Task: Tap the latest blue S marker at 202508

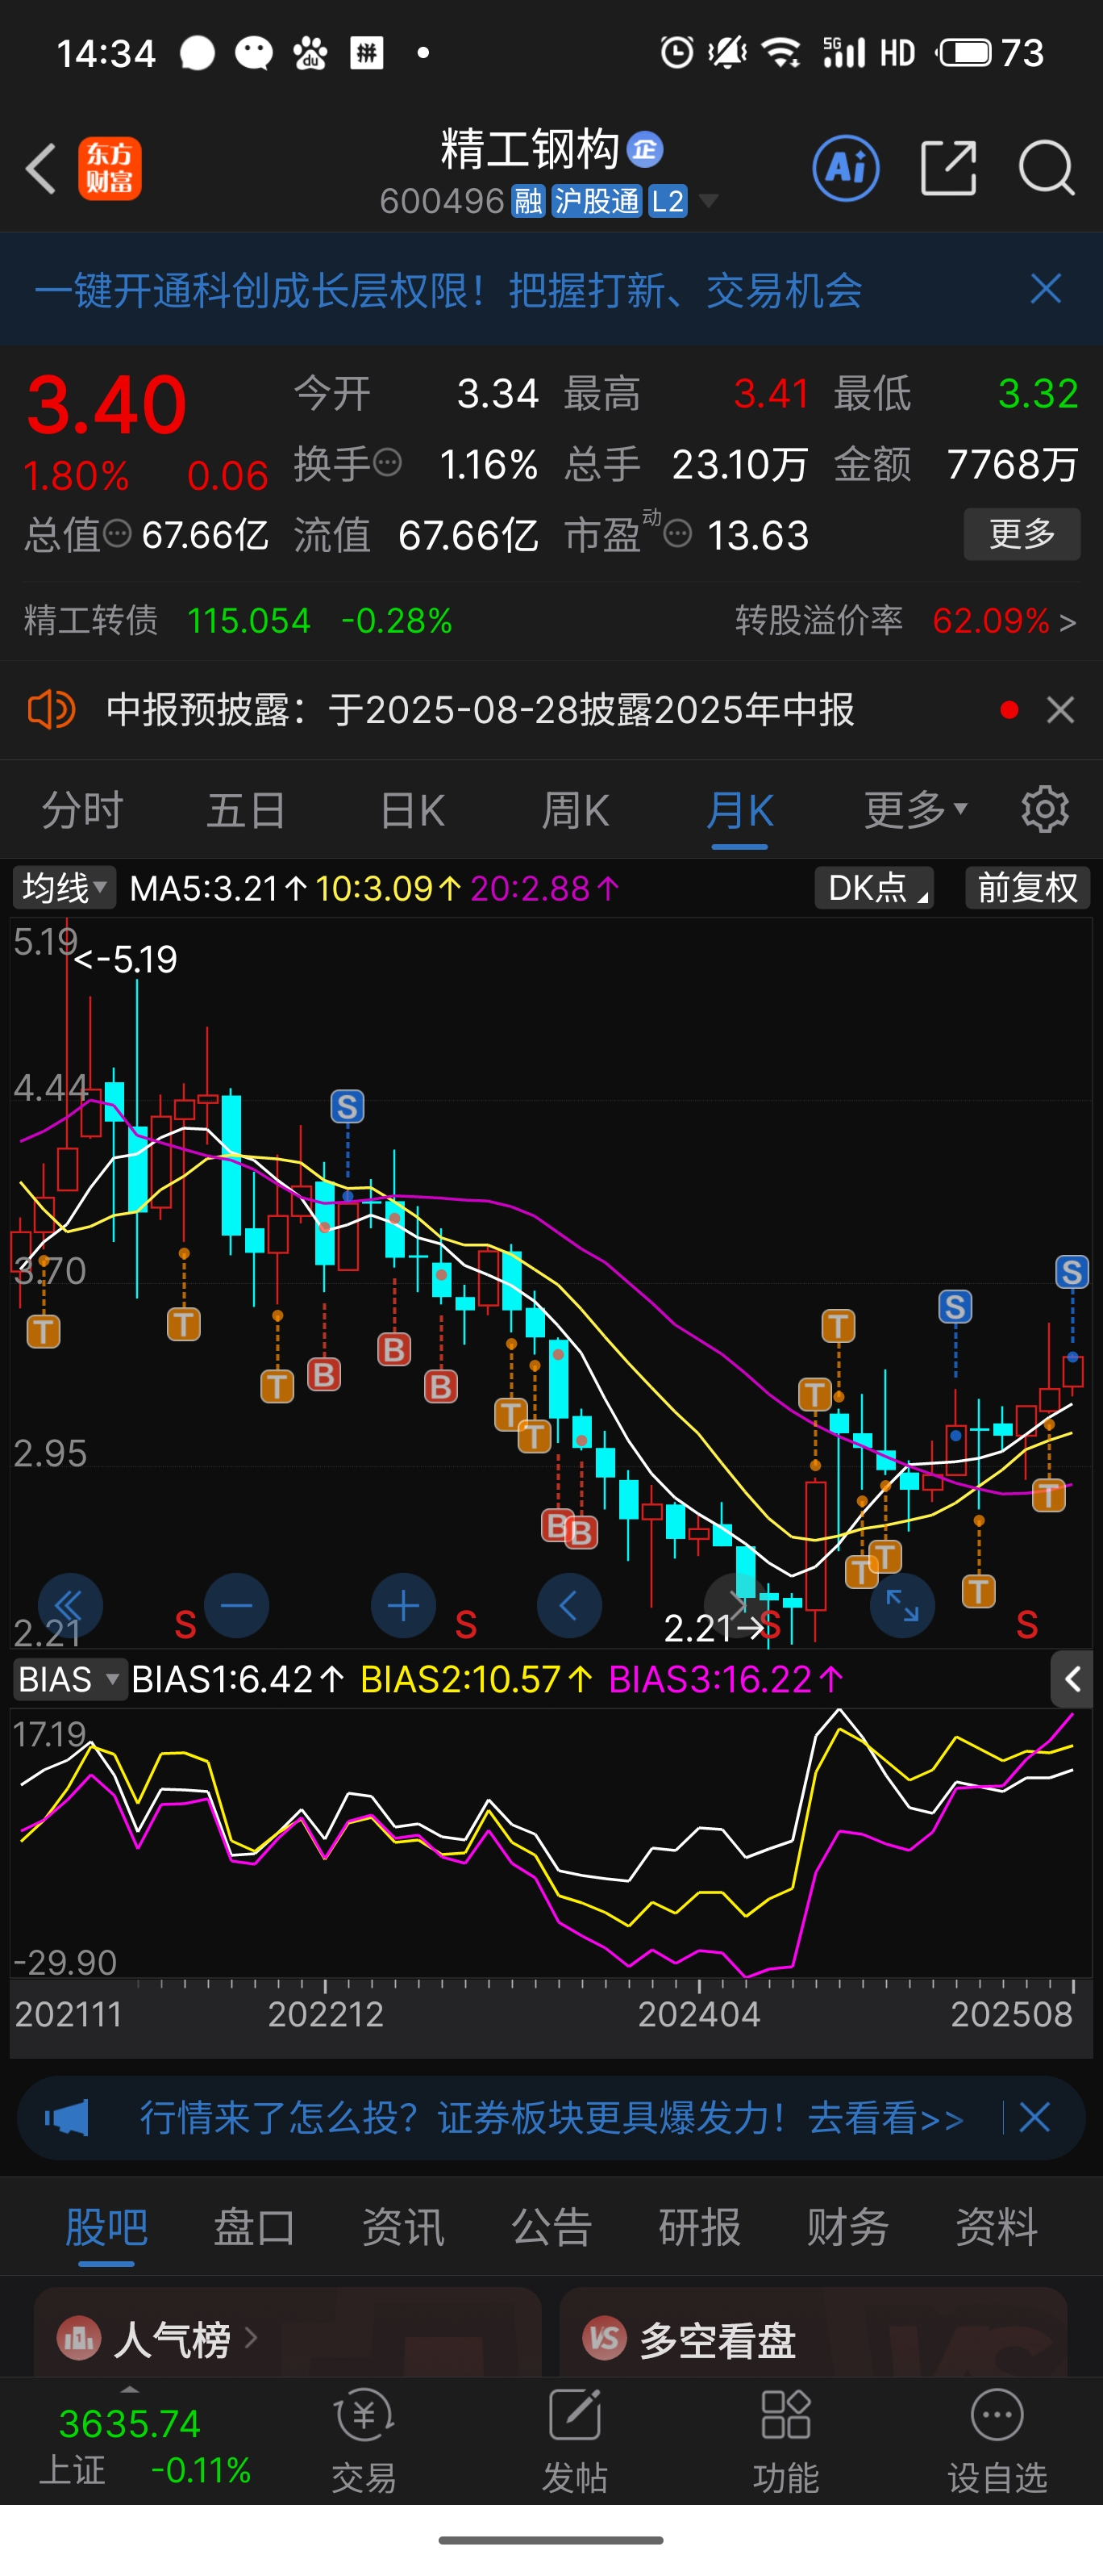Action: pos(1072,1272)
